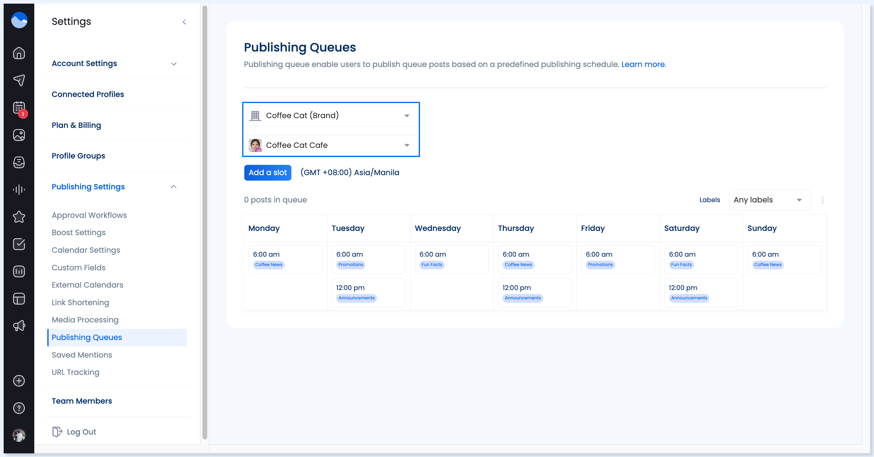874x457 pixels.
Task: Collapse the Settings panel with back chevron
Action: (184, 22)
